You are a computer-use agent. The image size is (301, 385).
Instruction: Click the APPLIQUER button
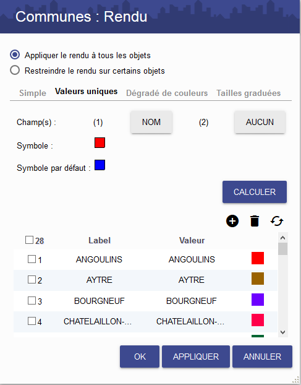click(x=196, y=357)
